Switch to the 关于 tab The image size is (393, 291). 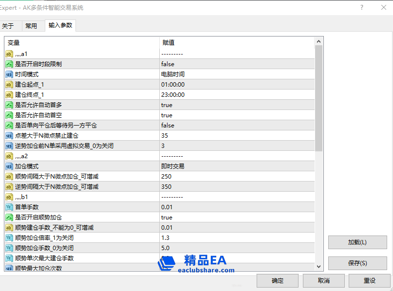point(8,26)
